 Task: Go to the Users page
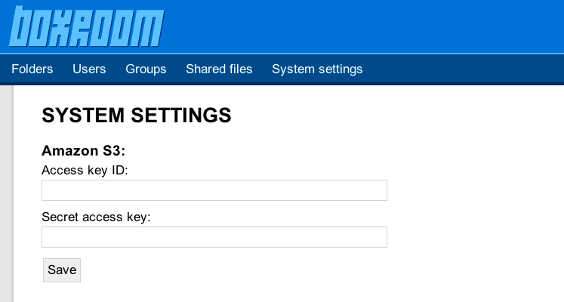(x=89, y=69)
